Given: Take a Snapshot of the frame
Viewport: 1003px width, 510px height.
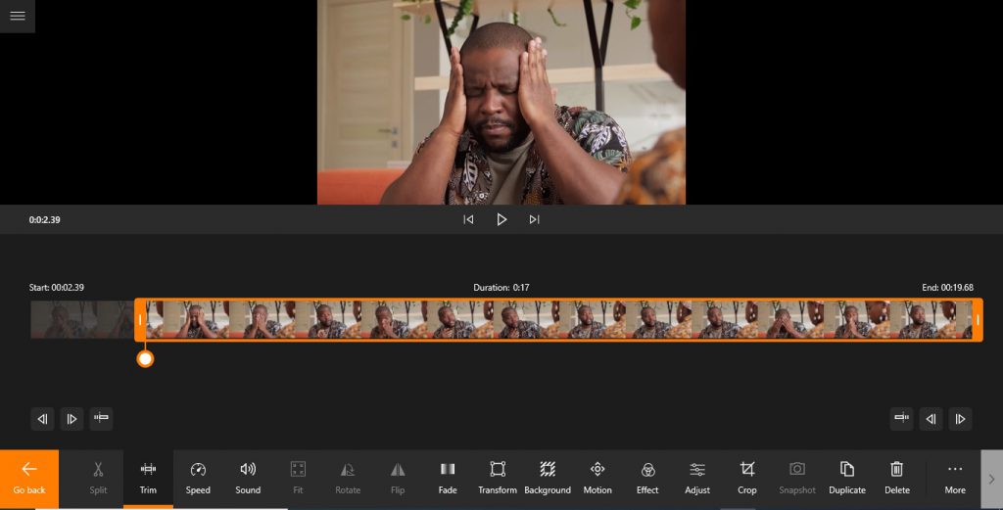Looking at the screenshot, I should pos(796,479).
